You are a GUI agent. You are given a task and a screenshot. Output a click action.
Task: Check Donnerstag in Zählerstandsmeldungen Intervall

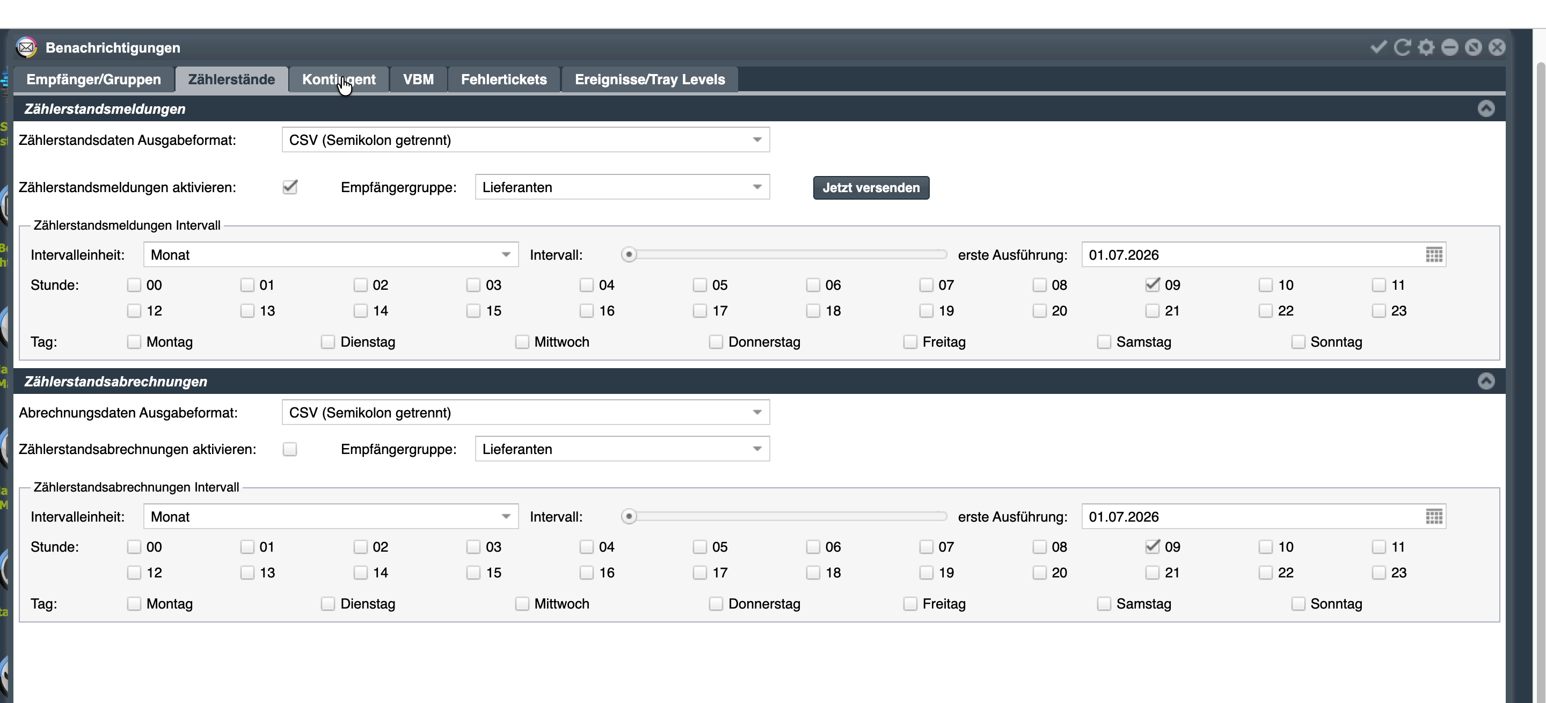[716, 342]
